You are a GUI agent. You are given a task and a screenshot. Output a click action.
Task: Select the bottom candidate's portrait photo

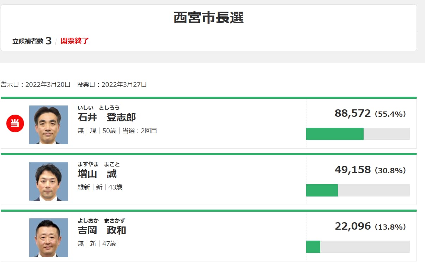(x=49, y=238)
